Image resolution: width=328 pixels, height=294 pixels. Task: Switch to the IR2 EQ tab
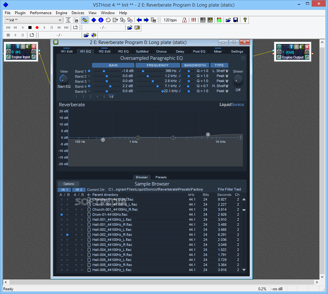(x=123, y=51)
